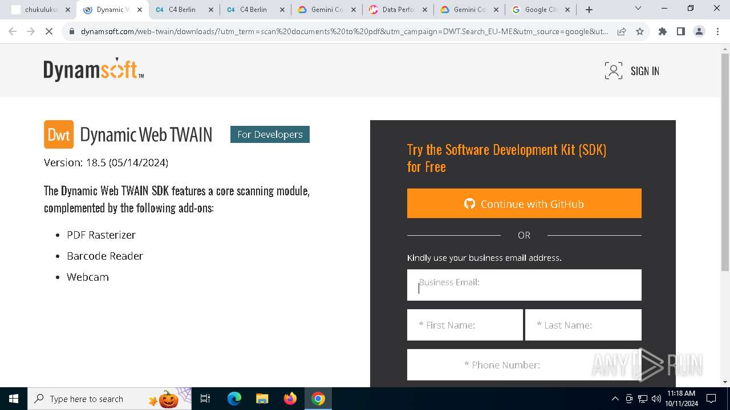Open a new tab with plus button
Screen dimensions: 730x410
[589, 10]
